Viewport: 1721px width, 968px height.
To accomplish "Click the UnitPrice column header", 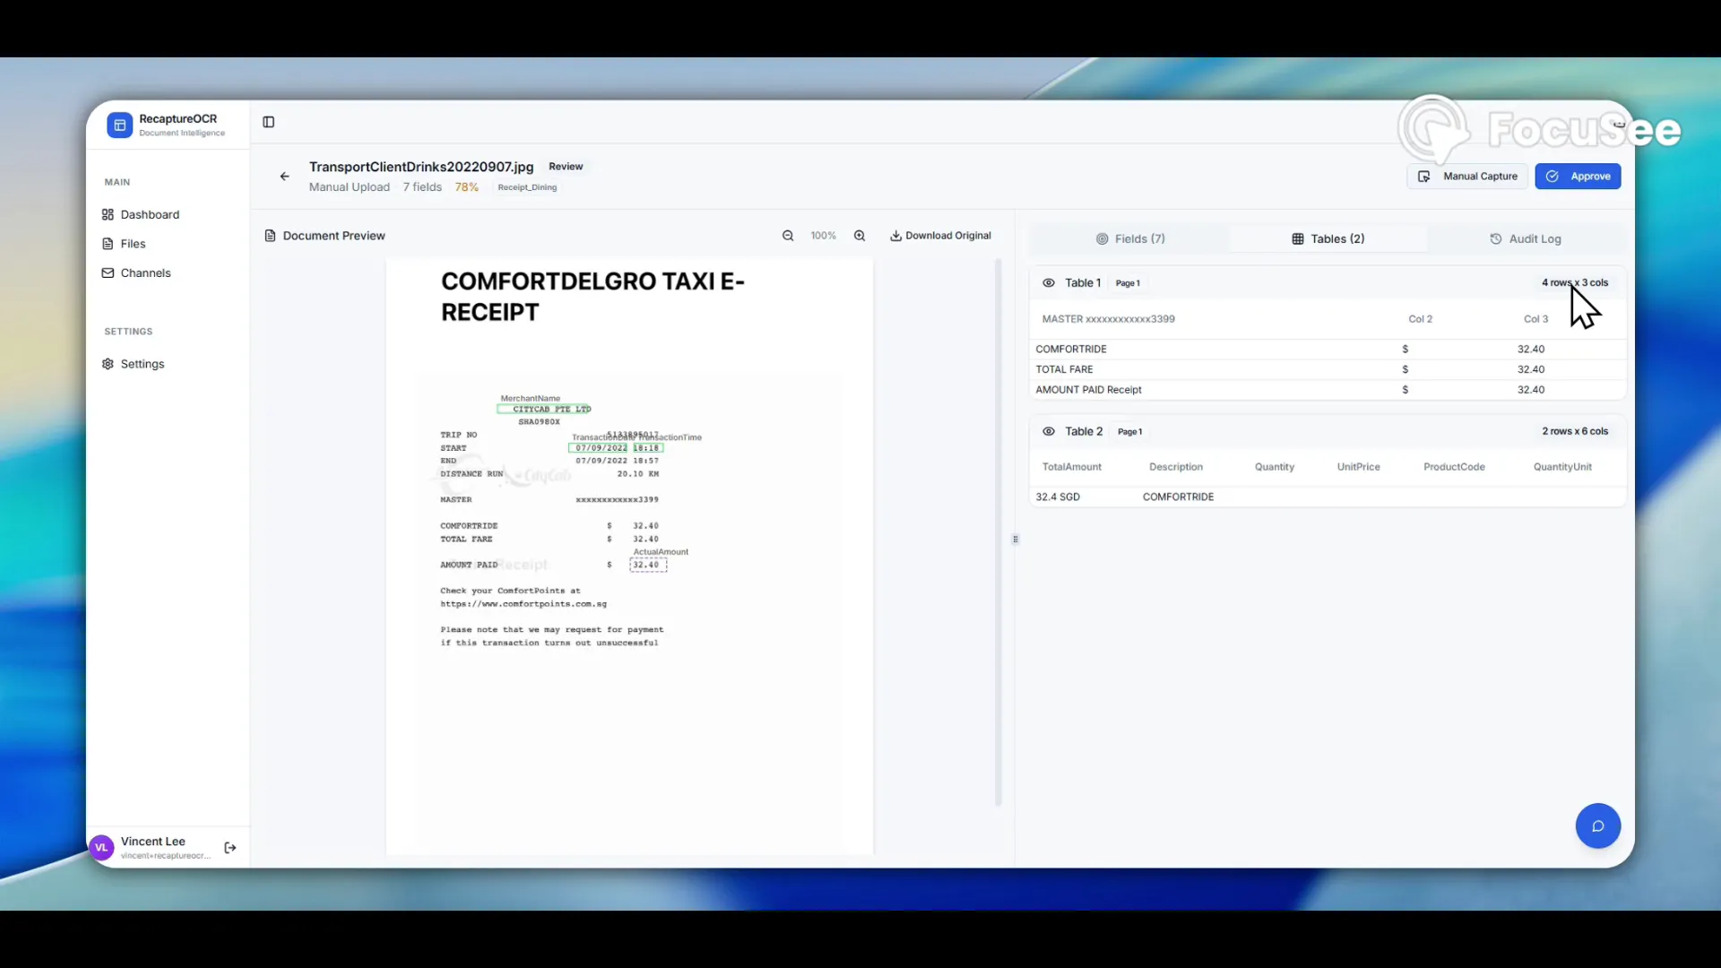I will [1358, 467].
